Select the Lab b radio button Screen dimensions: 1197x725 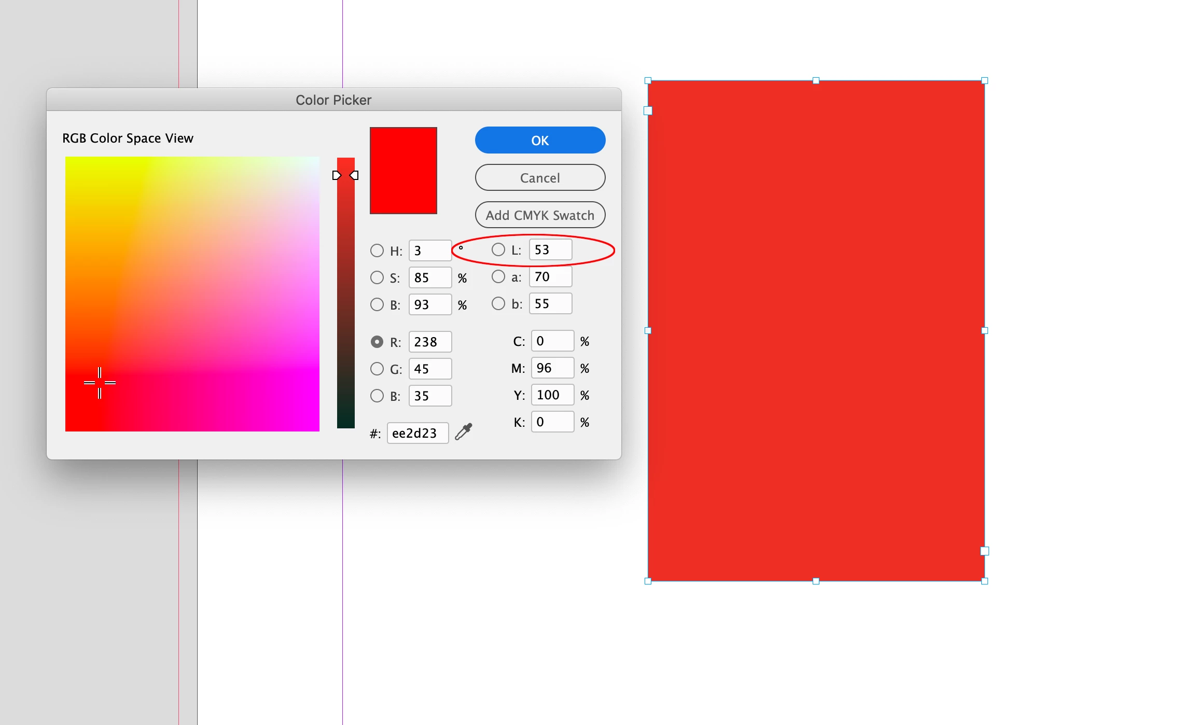tap(498, 304)
